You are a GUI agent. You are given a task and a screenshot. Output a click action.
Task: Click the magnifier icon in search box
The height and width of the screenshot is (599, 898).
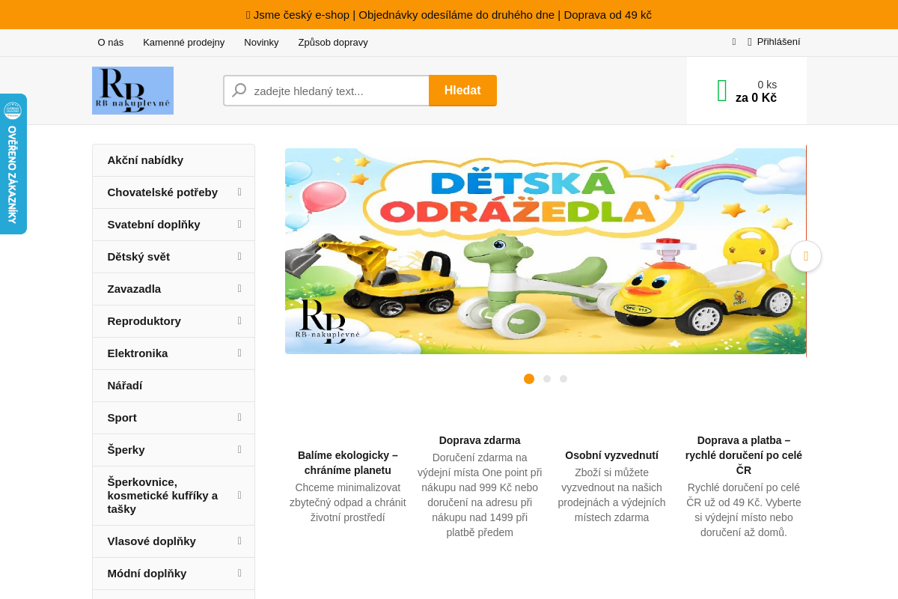click(x=239, y=91)
